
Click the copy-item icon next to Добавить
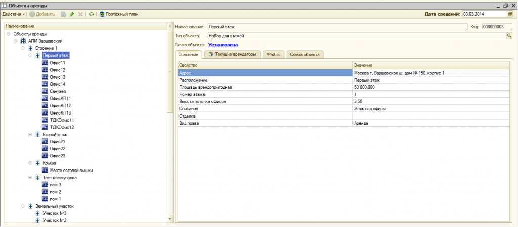click(x=64, y=14)
